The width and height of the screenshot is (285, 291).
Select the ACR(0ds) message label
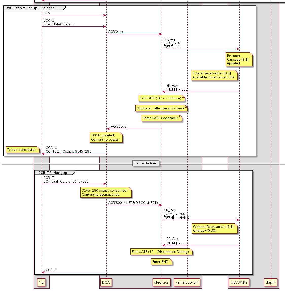coord(115,32)
